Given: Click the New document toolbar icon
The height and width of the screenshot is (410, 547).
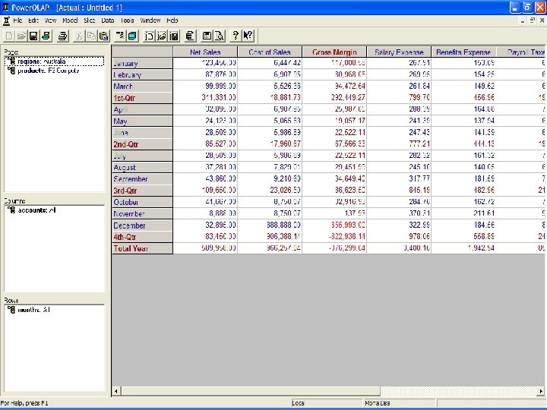Looking at the screenshot, I should [9, 36].
